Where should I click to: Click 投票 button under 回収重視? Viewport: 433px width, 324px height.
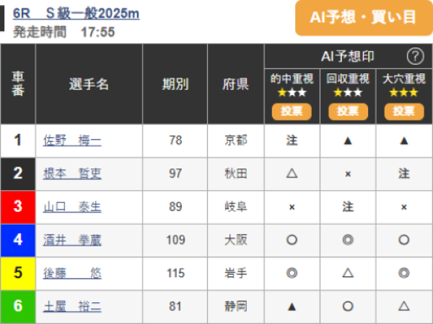(348, 112)
